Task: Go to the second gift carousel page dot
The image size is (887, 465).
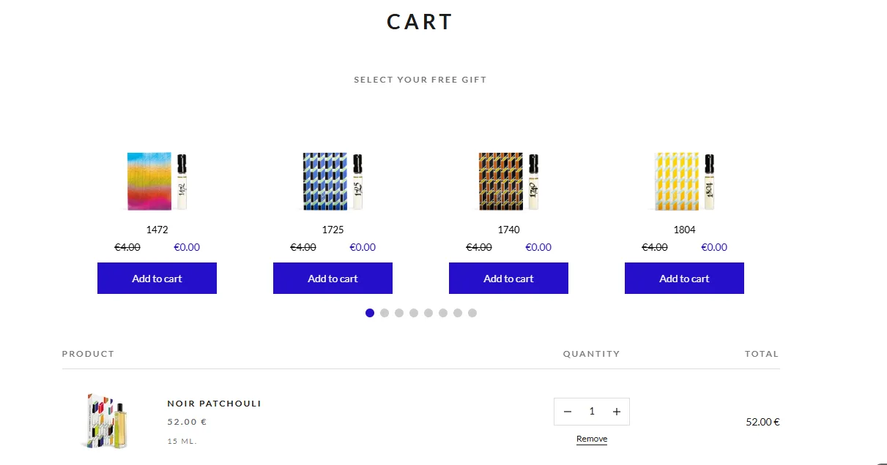Action: pyautogui.click(x=385, y=313)
